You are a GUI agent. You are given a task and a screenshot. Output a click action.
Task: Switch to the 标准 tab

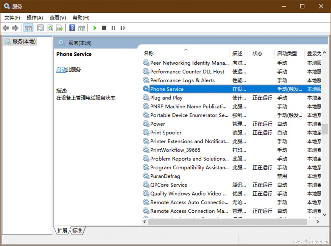click(77, 231)
